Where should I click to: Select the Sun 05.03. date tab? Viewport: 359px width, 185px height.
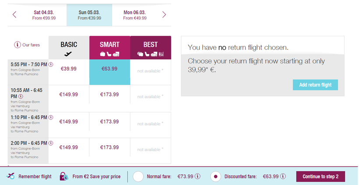(x=89, y=15)
